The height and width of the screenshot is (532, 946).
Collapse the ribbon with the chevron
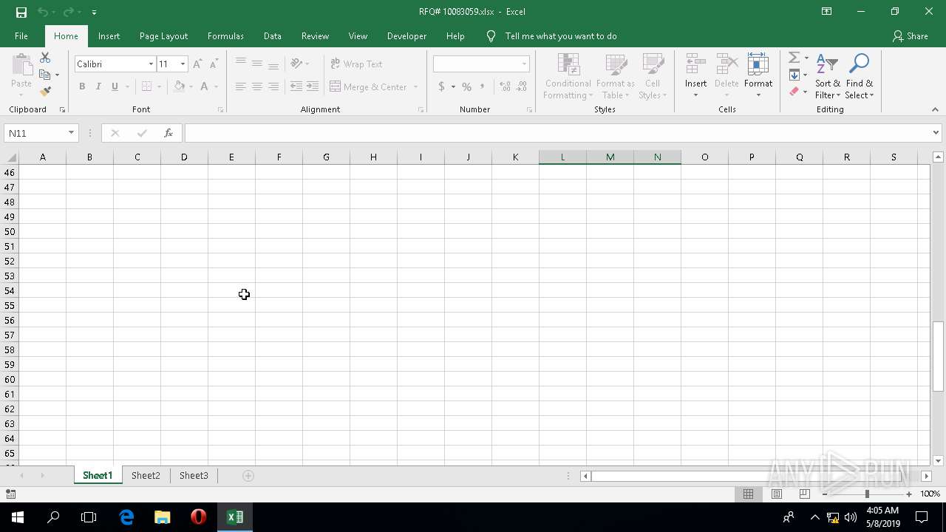(x=935, y=109)
